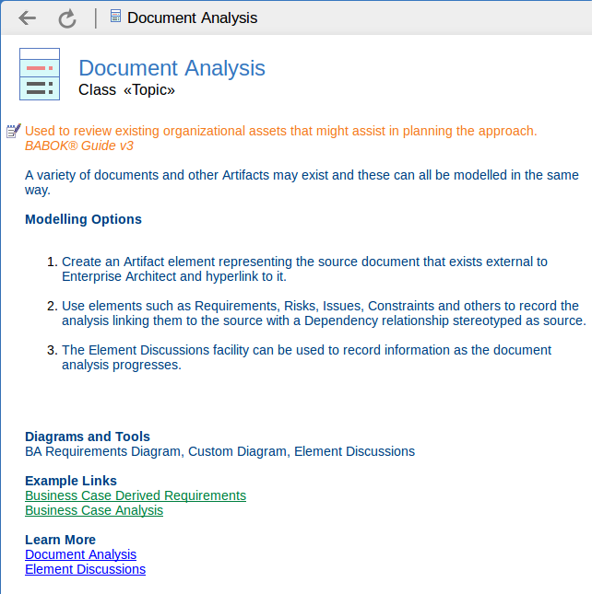Select list item about the Element Discussions facility
The image size is (592, 594).
(x=306, y=357)
